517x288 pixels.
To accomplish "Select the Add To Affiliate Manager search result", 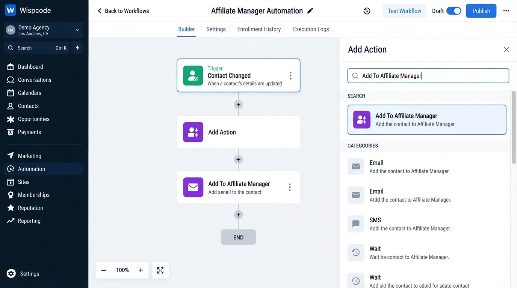I will click(427, 120).
